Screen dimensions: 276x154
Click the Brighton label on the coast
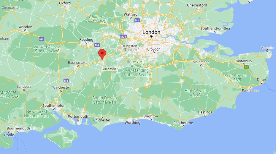tap(151, 116)
